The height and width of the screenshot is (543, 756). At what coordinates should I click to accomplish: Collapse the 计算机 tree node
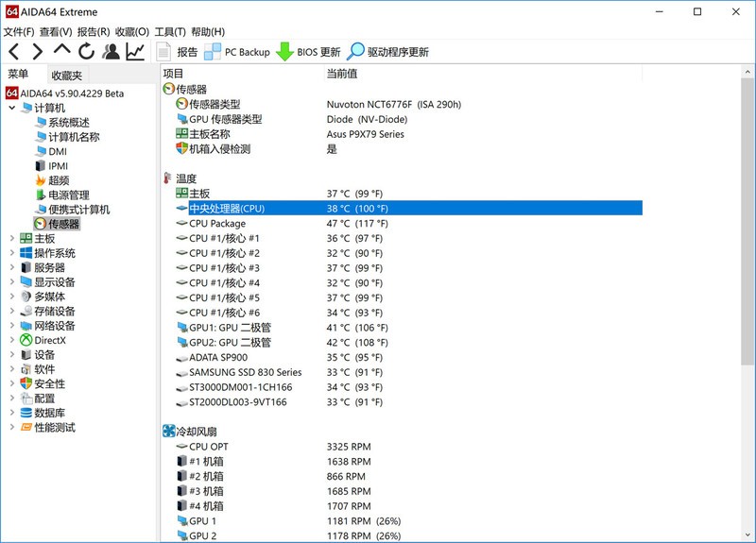pyautogui.click(x=12, y=108)
